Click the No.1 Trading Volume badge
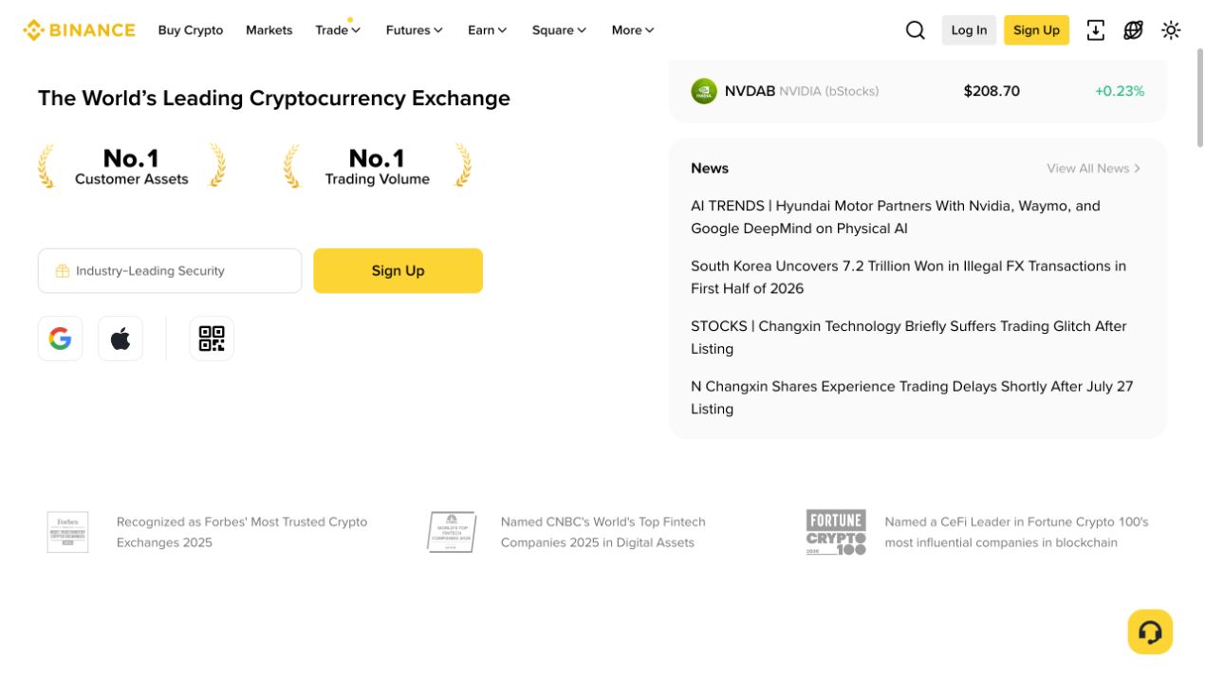The image size is (1205, 677). coord(378,167)
